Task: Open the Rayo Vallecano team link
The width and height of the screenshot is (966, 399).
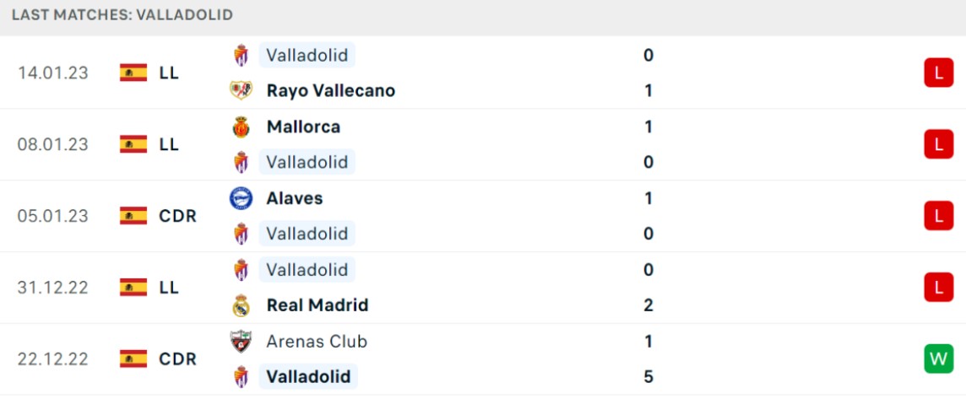Action: coord(331,90)
